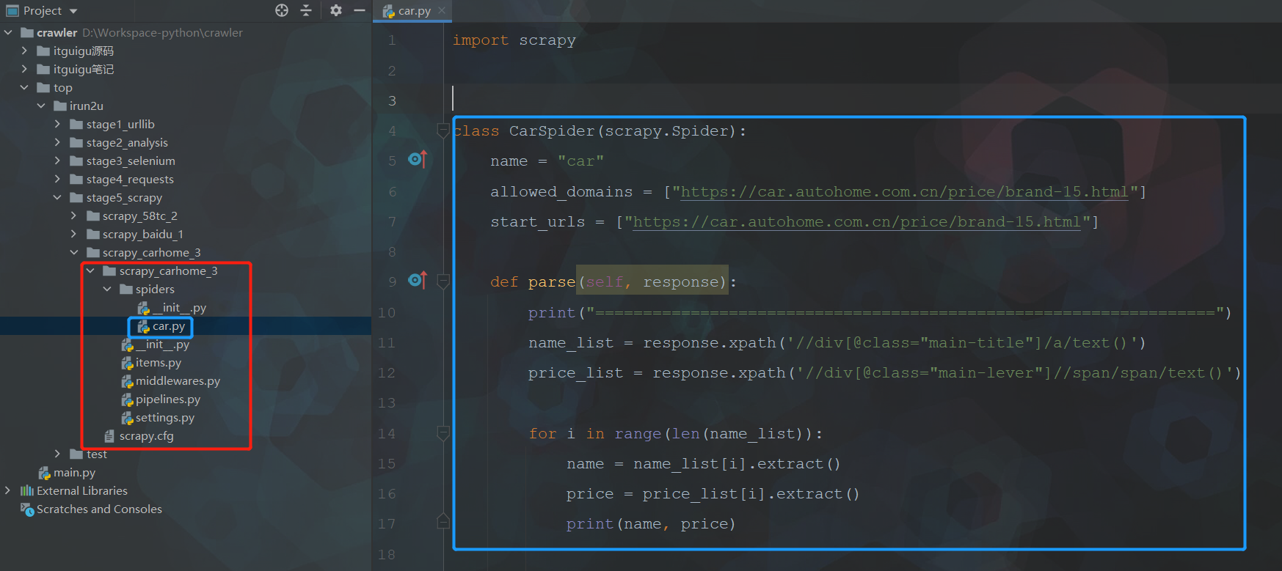Click the items.py Python file icon
1282x571 pixels.
(x=127, y=363)
